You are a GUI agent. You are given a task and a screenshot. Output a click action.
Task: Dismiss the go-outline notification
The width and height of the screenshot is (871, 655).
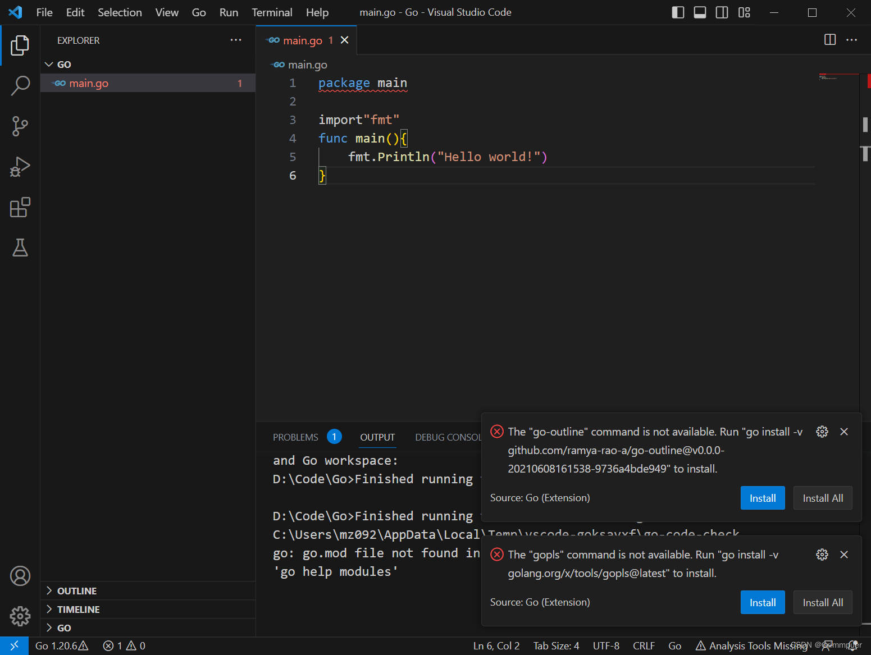point(844,432)
